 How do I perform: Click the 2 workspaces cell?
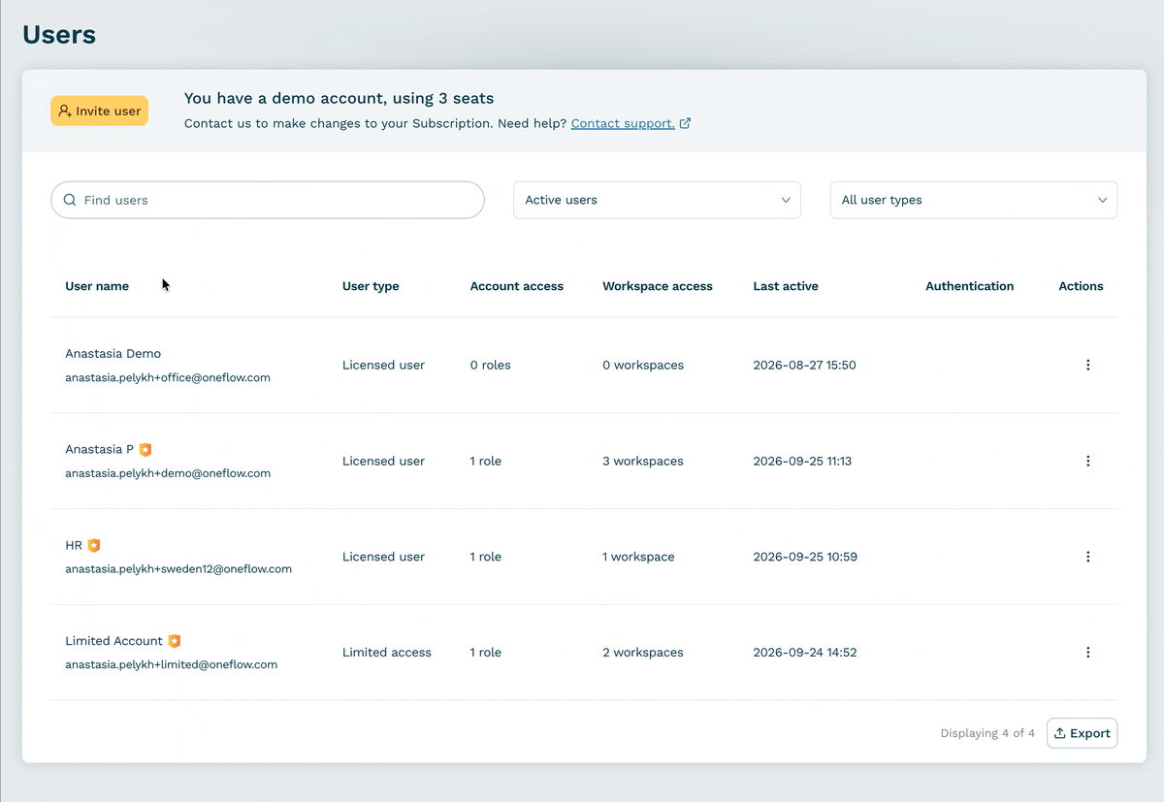[x=643, y=653]
